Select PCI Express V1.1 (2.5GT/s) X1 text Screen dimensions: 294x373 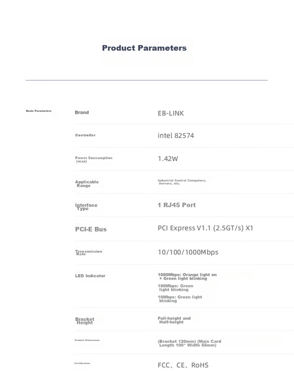tap(205, 228)
